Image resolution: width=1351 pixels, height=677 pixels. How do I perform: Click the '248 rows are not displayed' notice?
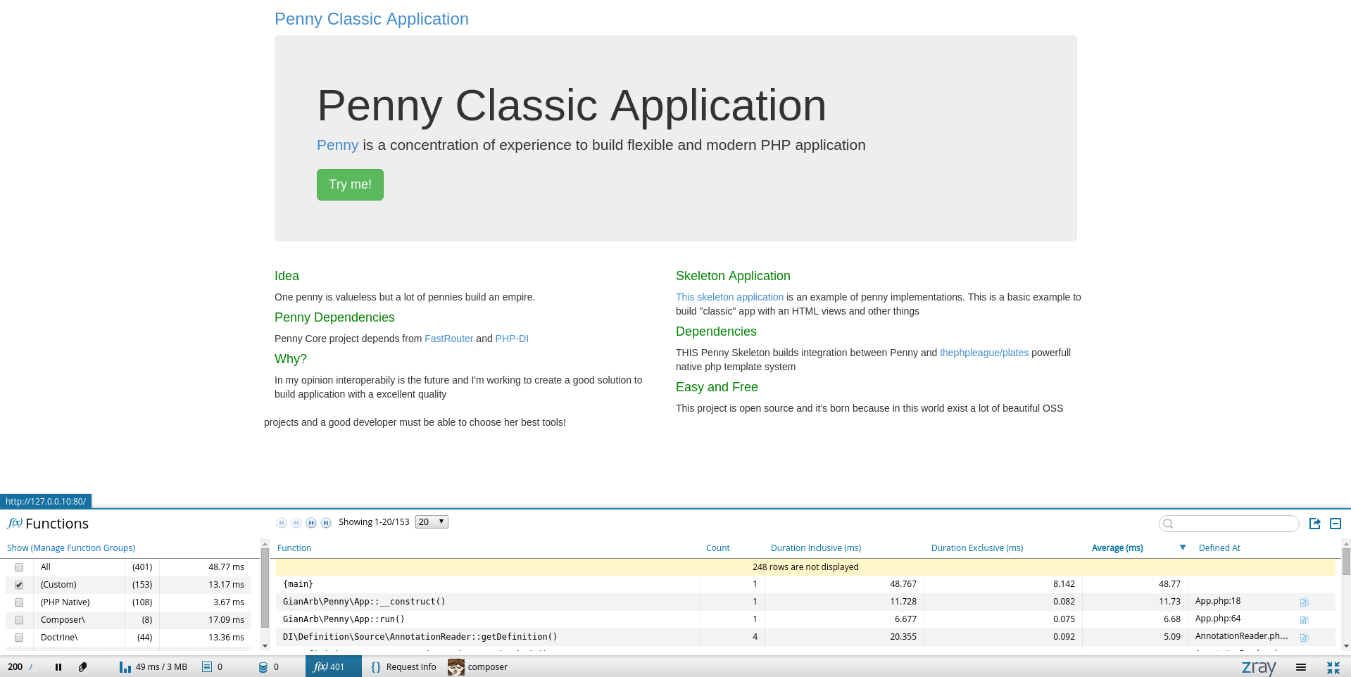805,567
